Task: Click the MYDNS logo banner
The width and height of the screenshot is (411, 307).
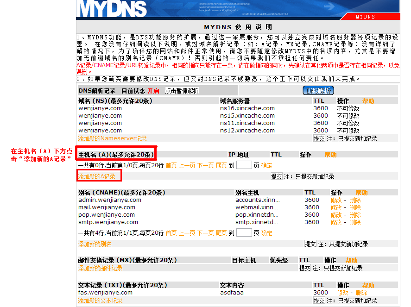Action: click(111, 8)
